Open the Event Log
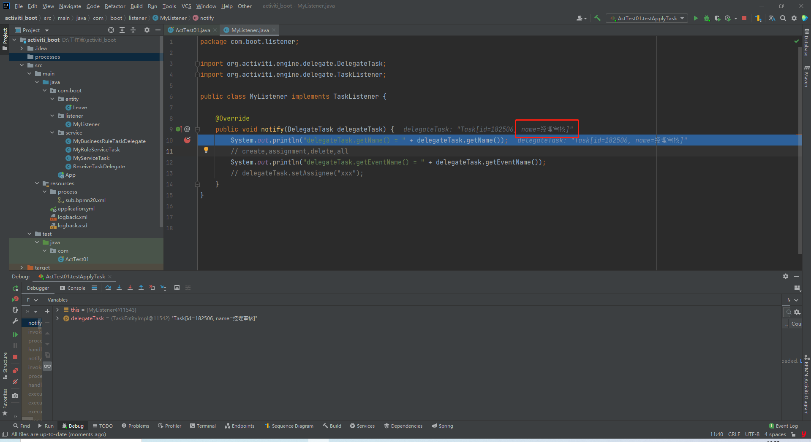The width and height of the screenshot is (811, 442). pyautogui.click(x=784, y=426)
